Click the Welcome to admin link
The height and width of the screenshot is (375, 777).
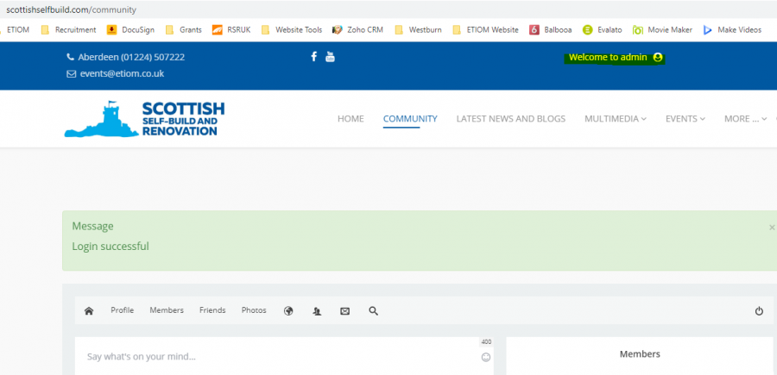point(608,58)
